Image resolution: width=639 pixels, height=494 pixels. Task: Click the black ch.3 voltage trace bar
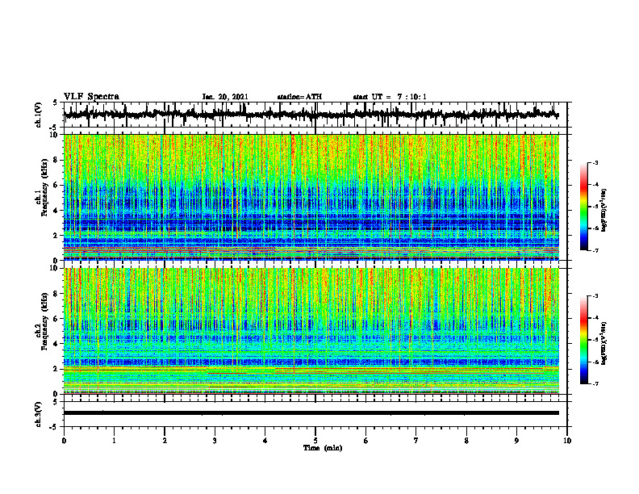pyautogui.click(x=311, y=413)
